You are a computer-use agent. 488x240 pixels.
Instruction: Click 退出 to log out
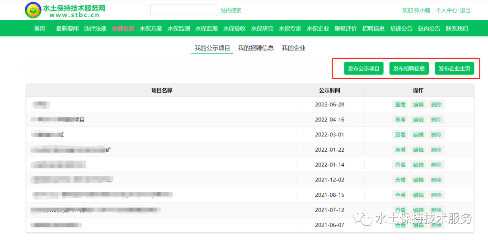465,10
